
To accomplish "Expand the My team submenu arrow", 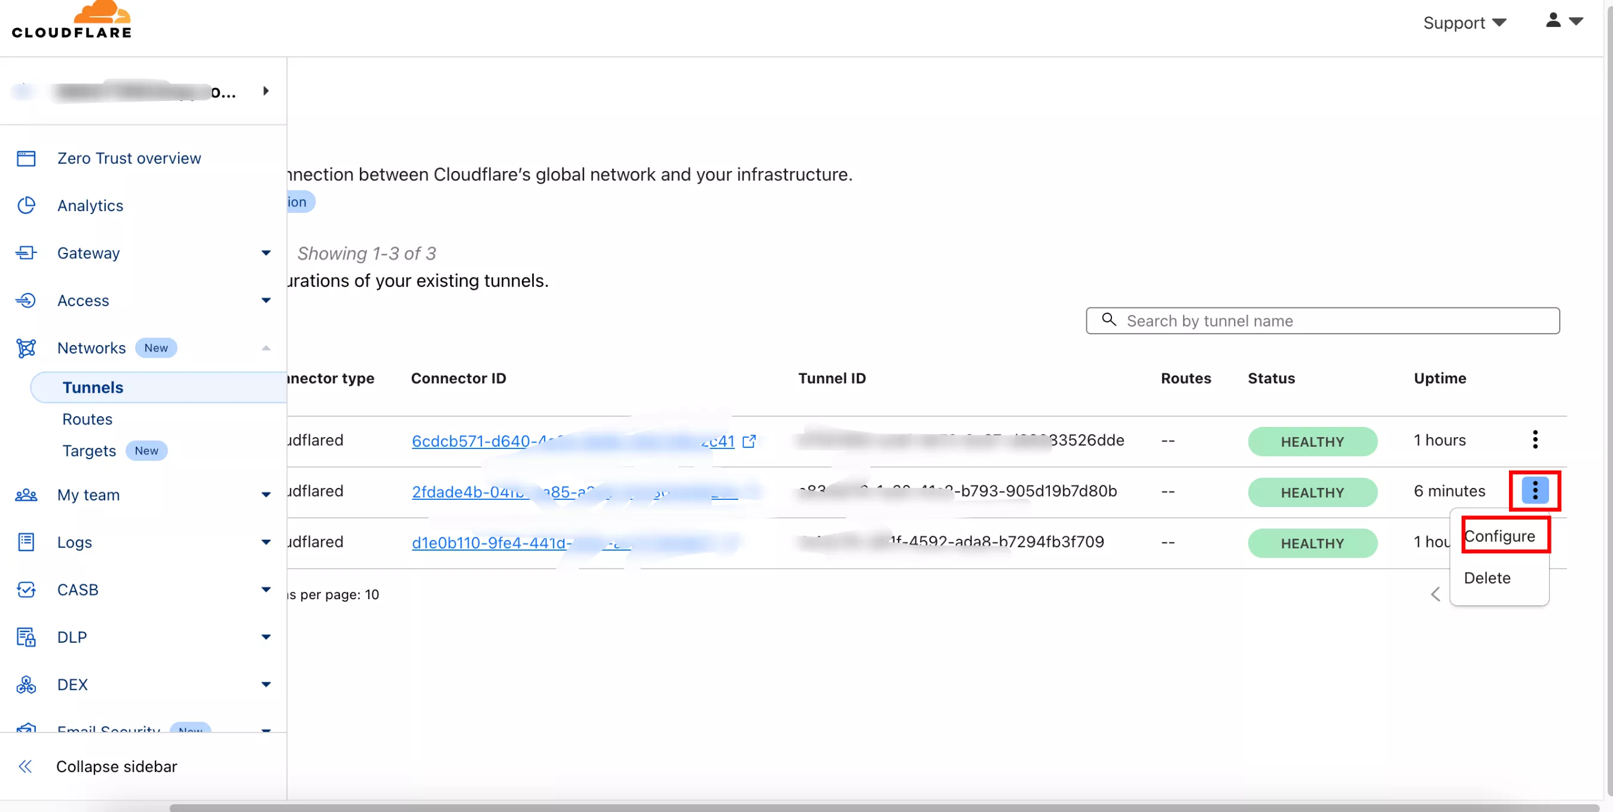I will pyautogui.click(x=266, y=494).
